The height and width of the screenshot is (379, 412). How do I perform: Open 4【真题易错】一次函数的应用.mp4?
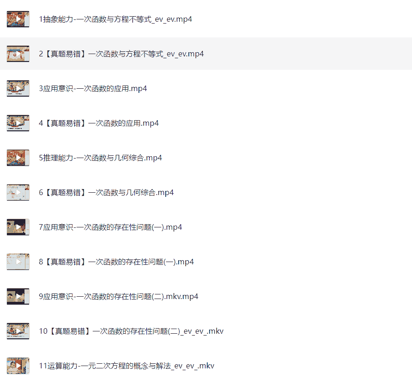(99, 123)
